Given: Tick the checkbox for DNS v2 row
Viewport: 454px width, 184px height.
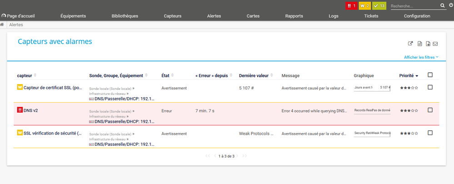Looking at the screenshot, I should click(430, 110).
